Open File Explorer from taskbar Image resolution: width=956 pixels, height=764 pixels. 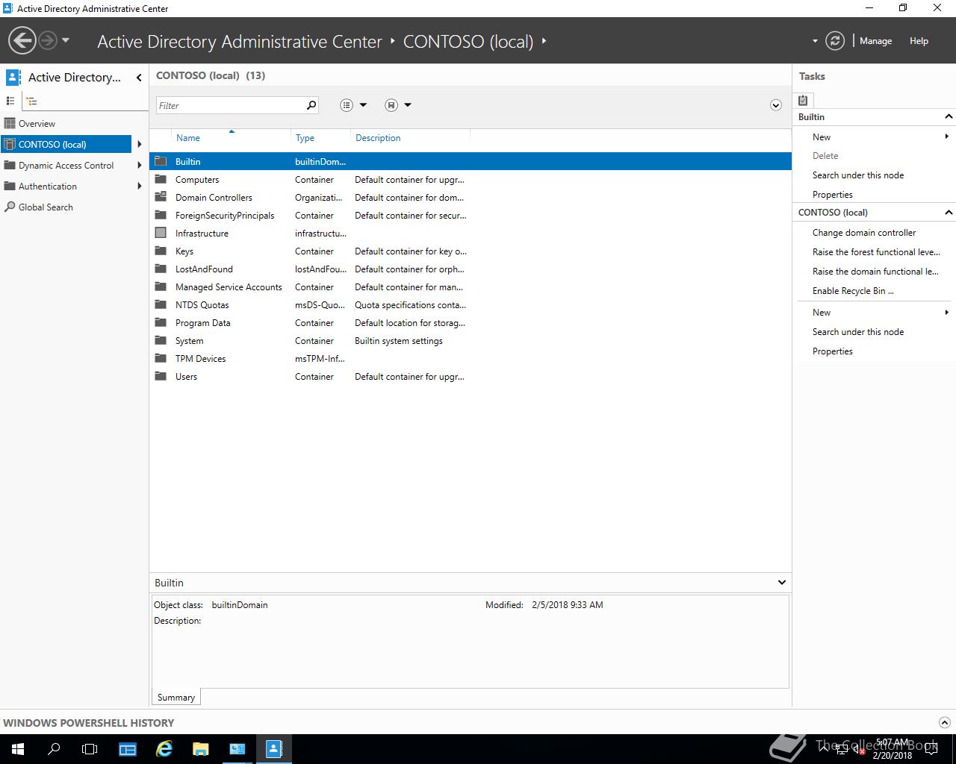[x=200, y=749]
